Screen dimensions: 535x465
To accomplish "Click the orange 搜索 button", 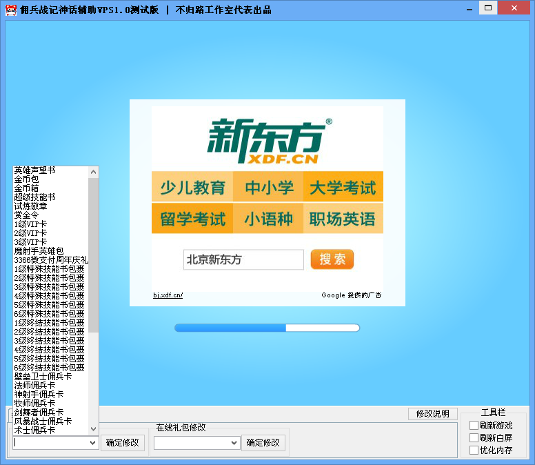I will 332,259.
